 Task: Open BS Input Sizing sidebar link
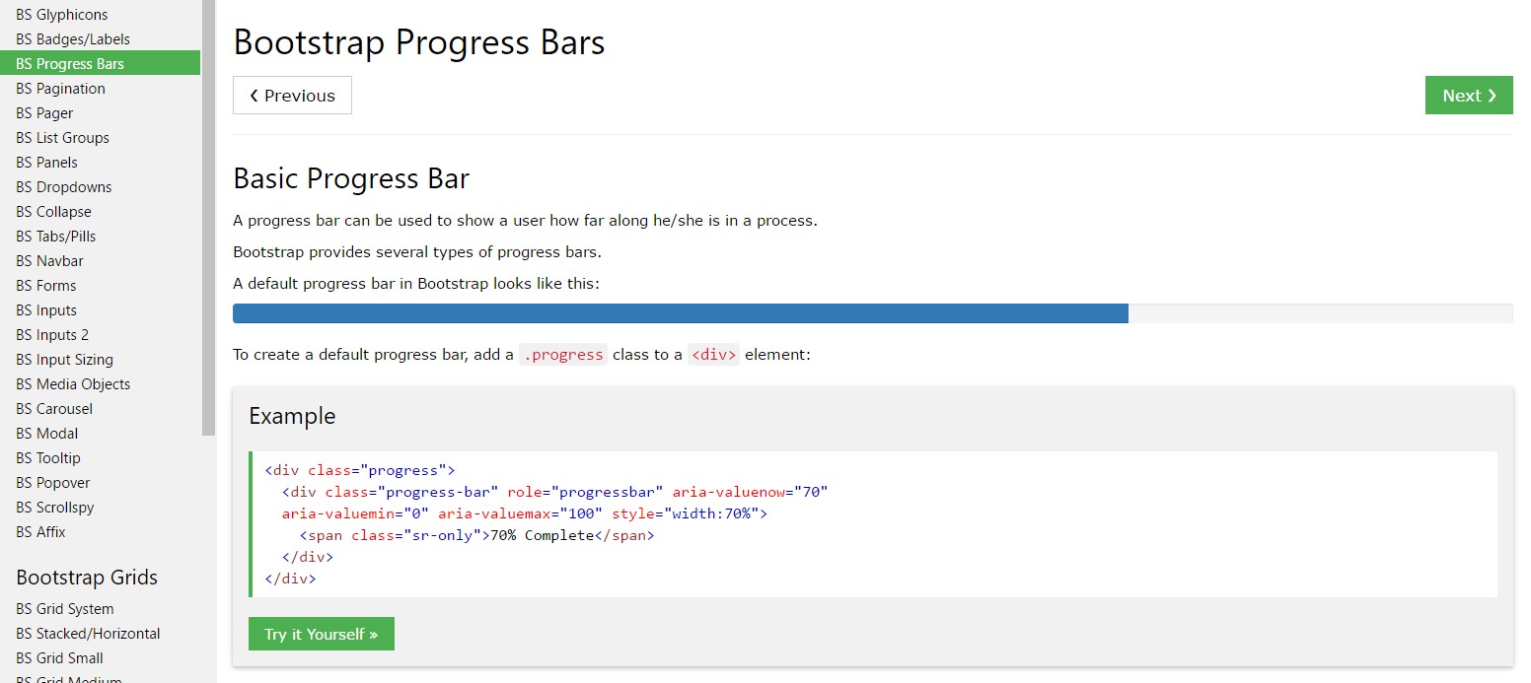pyautogui.click(x=64, y=360)
